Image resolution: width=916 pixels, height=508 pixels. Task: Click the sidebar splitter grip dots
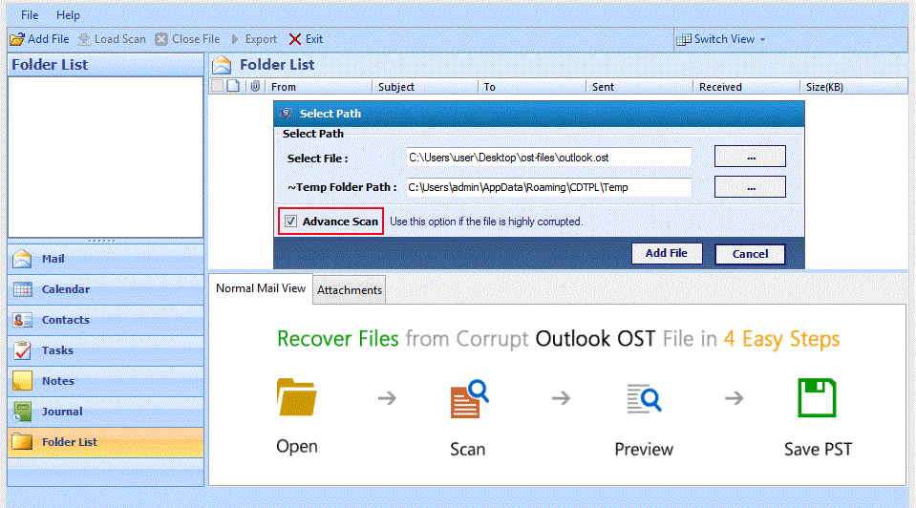[x=101, y=241]
